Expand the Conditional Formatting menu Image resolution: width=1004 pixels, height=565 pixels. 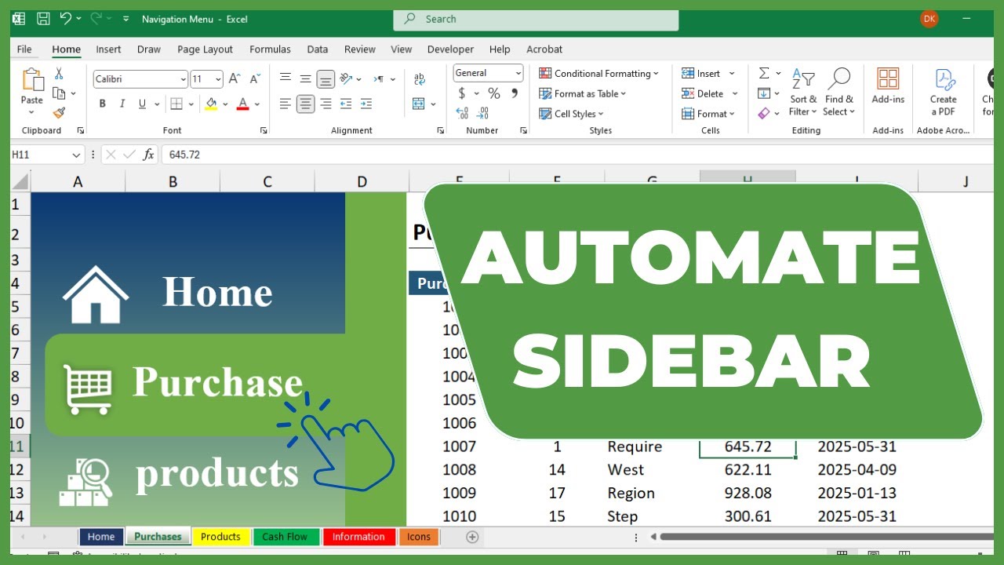(599, 73)
